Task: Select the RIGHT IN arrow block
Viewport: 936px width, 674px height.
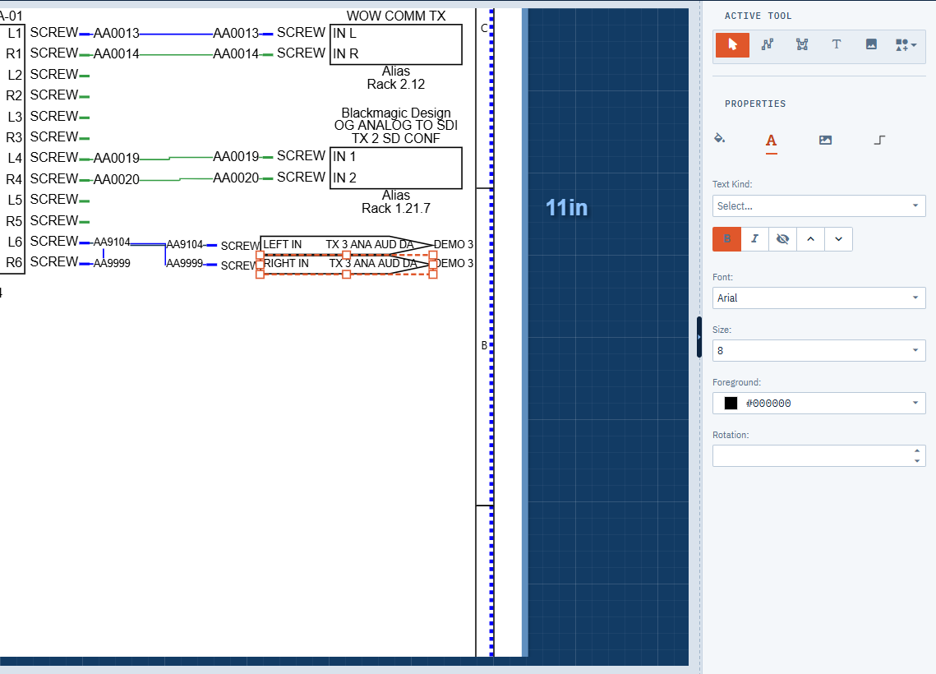Action: [346, 264]
